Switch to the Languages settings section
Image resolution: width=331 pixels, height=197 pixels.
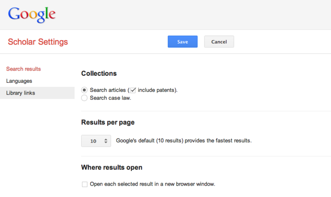click(19, 81)
